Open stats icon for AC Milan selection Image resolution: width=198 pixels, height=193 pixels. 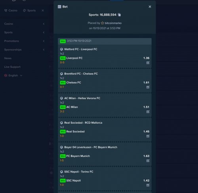[x=148, y=112]
